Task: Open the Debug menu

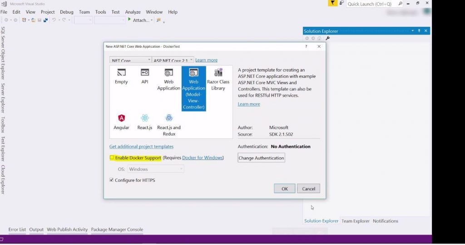Action: (x=67, y=12)
